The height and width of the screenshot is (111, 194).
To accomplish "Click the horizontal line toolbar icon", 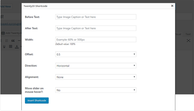I will click(19, 40).
